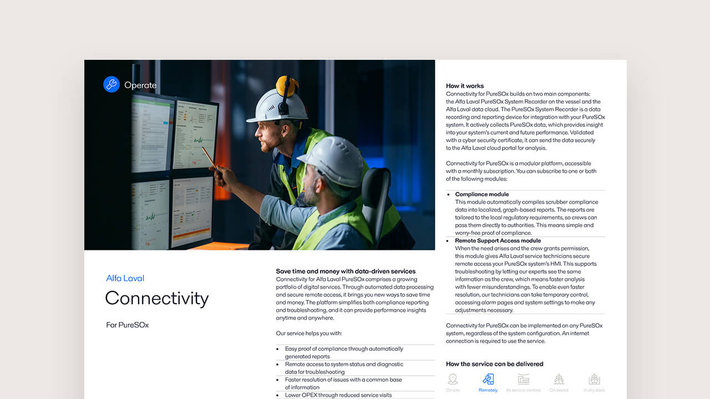The width and height of the screenshot is (710, 399).
Task: Click Our service helps you with text
Action: tap(309, 334)
